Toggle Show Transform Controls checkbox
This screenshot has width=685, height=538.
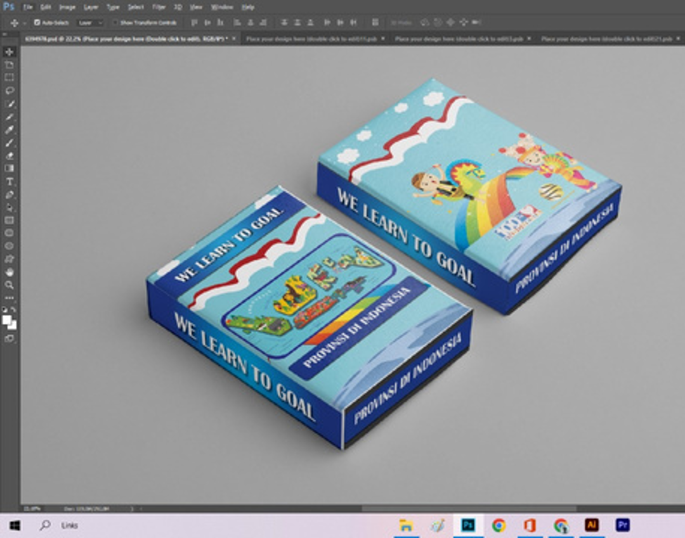click(x=115, y=23)
